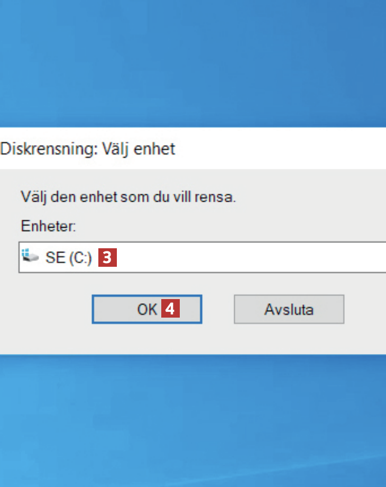Open the Enheter drive dropdown
This screenshot has width=386, height=487.
click(x=370, y=258)
